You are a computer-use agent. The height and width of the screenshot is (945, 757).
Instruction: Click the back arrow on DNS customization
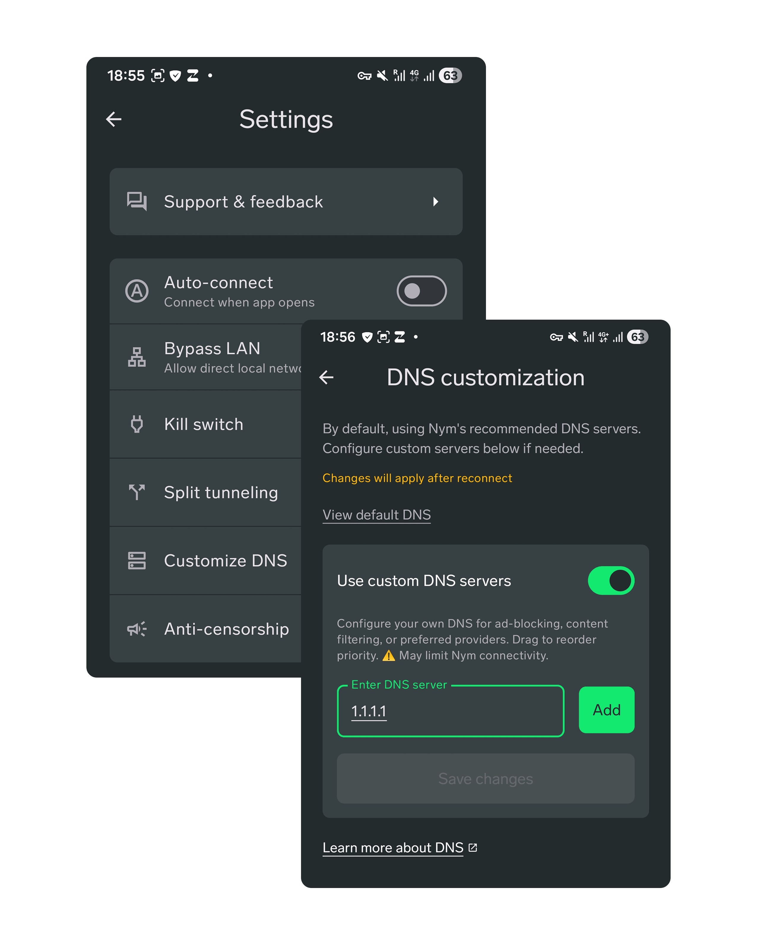click(327, 378)
